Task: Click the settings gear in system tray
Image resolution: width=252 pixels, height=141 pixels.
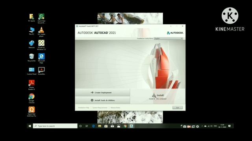Action: [x=198, y=127]
